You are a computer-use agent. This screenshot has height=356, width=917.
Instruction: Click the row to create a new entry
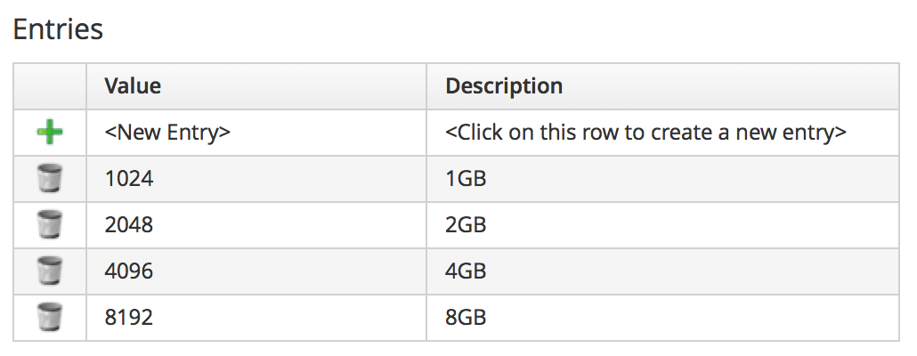pos(645,133)
